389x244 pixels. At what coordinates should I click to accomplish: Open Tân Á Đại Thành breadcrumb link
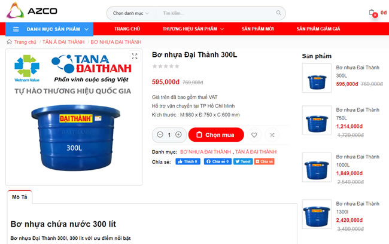(x=63, y=42)
